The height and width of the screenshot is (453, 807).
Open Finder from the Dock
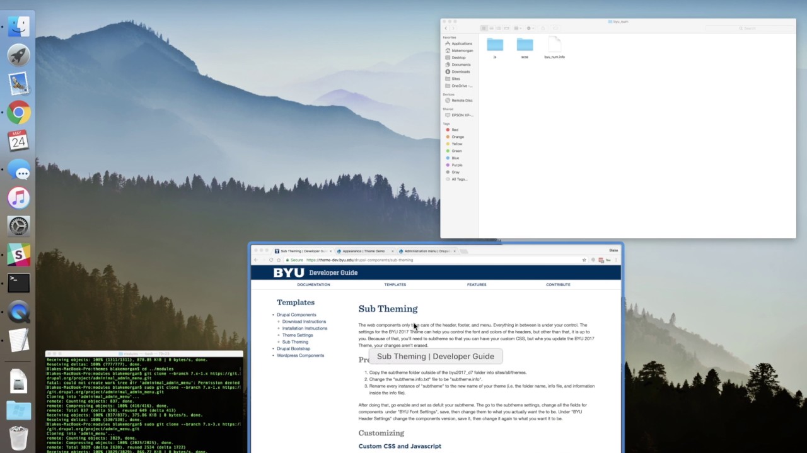[18, 26]
